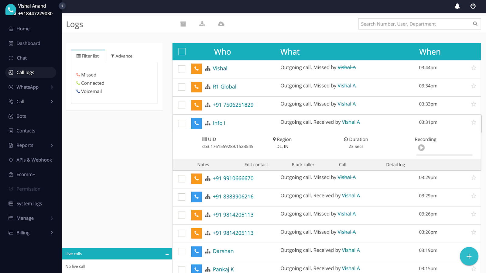
Task: Click the notification bell icon
Action: tap(457, 6)
